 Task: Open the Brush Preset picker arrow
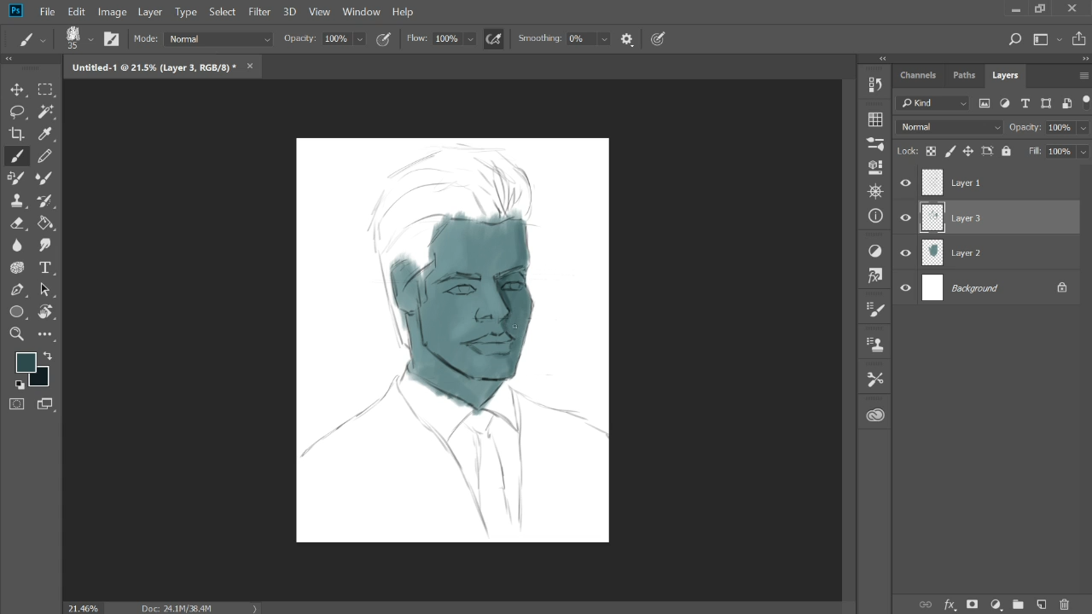(x=90, y=39)
